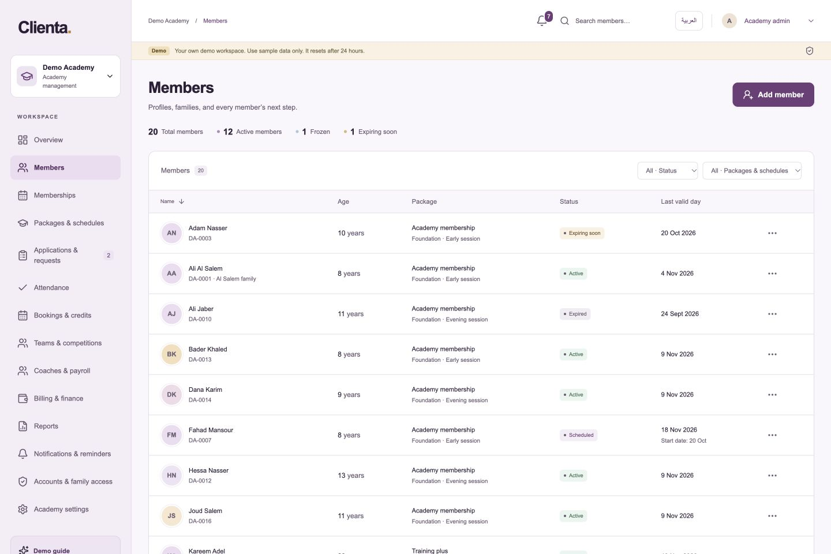Click the Clienta logo
The height and width of the screenshot is (554, 831).
tap(44, 27)
